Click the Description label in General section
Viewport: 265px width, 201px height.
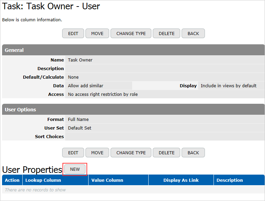tap(50, 68)
